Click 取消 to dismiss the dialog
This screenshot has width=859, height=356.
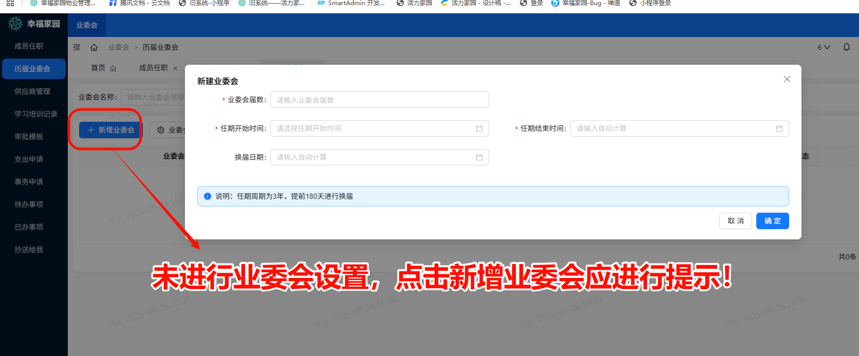tap(736, 221)
